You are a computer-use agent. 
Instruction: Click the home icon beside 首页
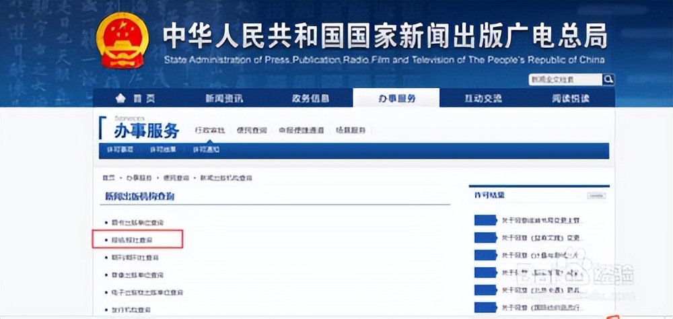(120, 98)
